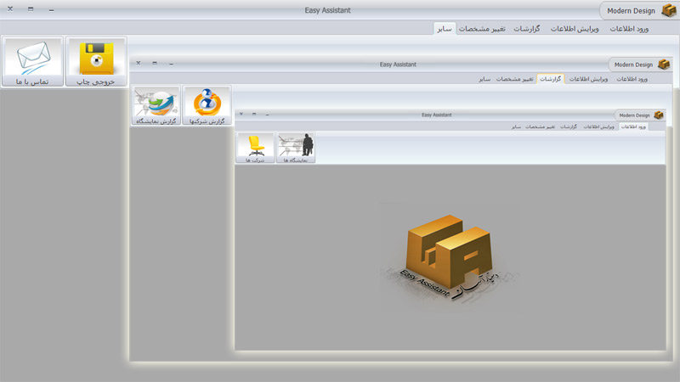680x382 pixels.
Task: Select سایر tab in the middle window
Action: (x=484, y=79)
